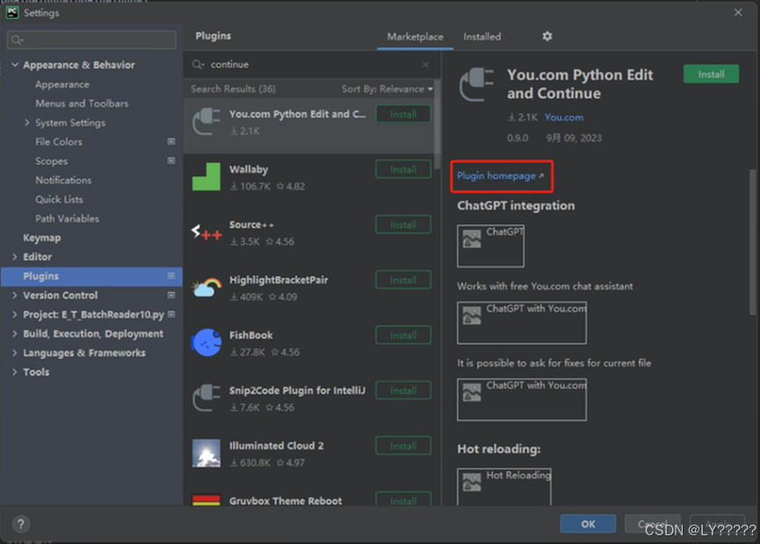
Task: Expand the Tools settings section
Action: click(15, 372)
